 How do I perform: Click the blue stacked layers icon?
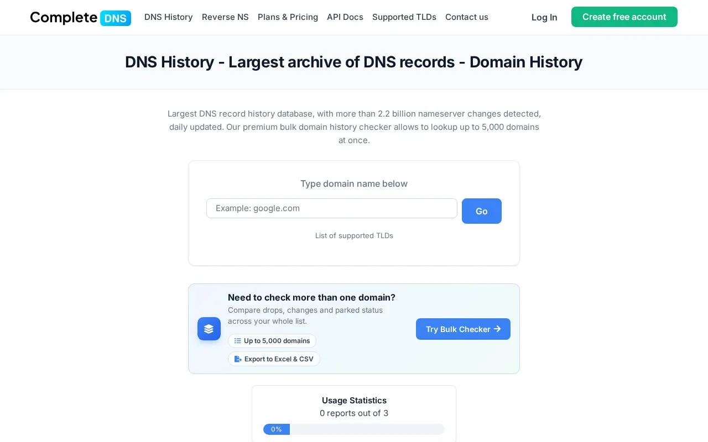pyautogui.click(x=209, y=329)
